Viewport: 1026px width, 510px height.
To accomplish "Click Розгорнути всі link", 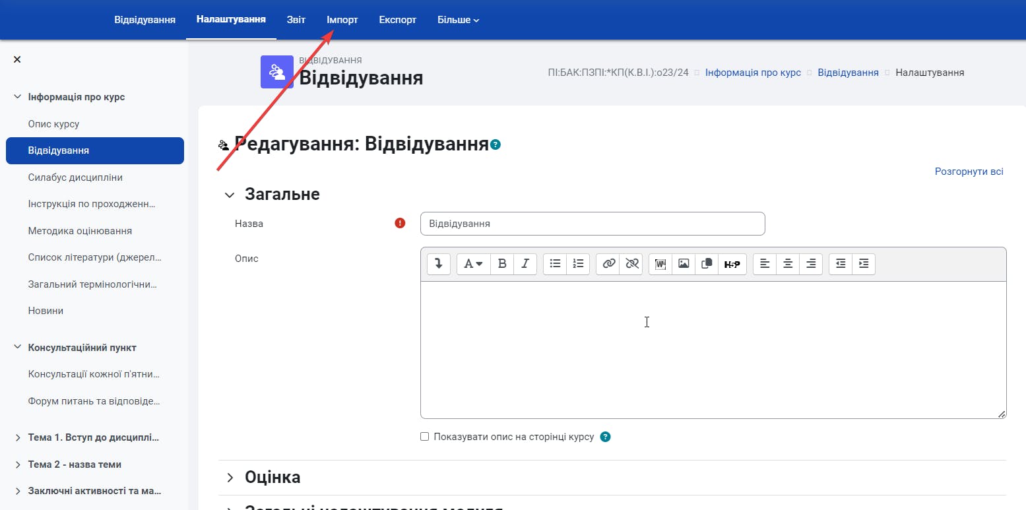I will coord(969,172).
